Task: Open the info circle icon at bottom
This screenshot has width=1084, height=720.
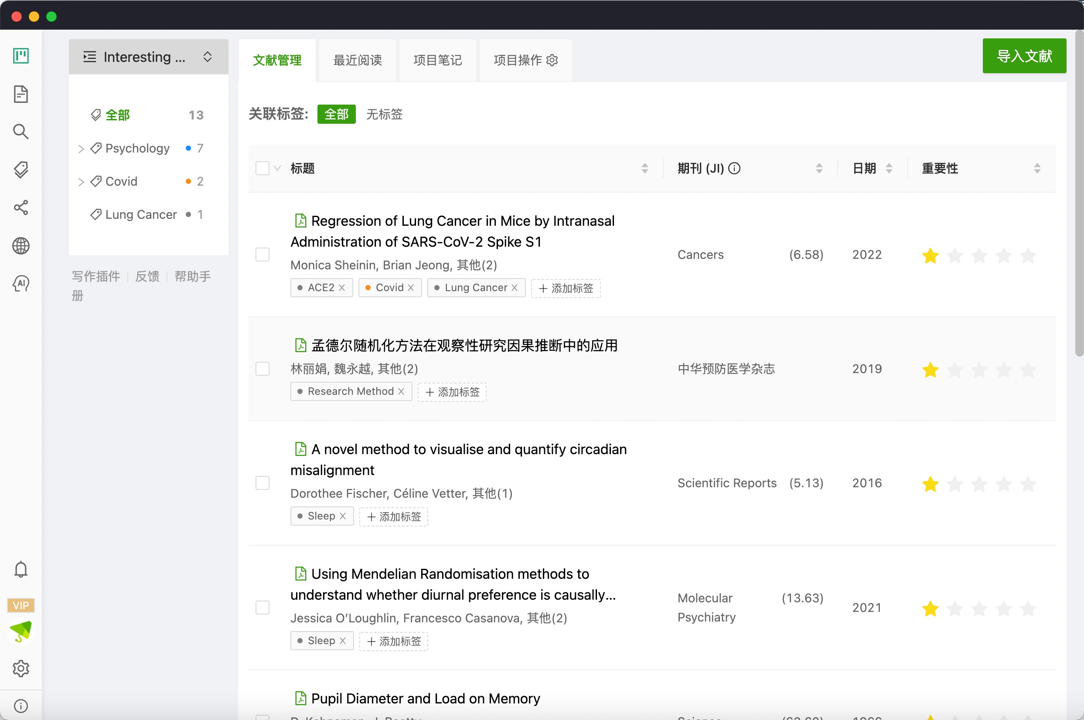Action: click(x=20, y=706)
